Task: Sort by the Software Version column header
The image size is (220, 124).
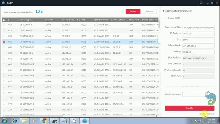Action: pyautogui.click(x=102, y=20)
